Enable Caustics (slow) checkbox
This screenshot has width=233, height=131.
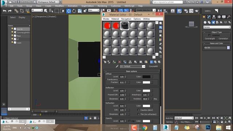tap(138, 110)
